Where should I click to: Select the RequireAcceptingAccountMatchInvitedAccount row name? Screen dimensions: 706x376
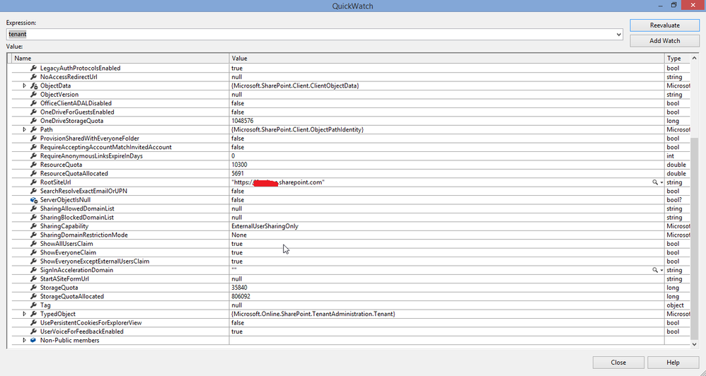tap(106, 147)
